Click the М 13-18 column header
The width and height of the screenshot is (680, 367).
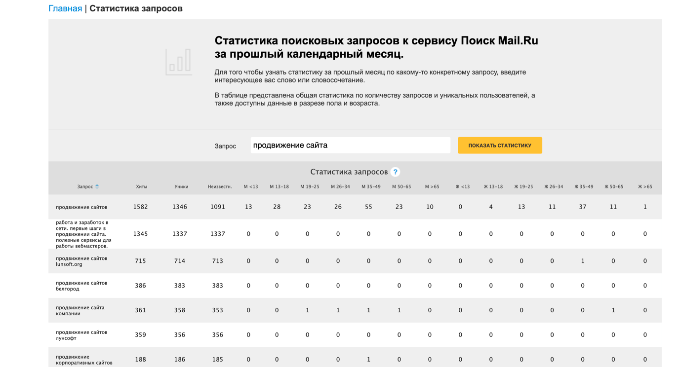279,186
